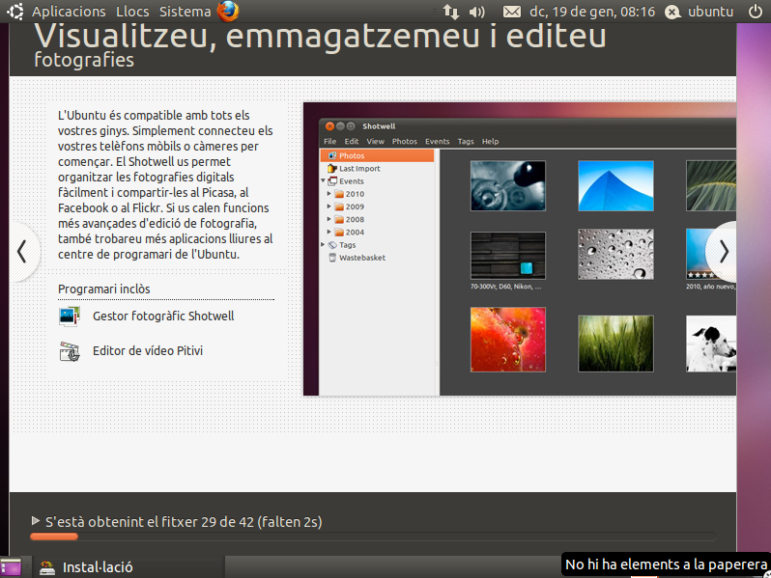Expand installation details disclosure triangle
771x578 pixels.
click(36, 520)
